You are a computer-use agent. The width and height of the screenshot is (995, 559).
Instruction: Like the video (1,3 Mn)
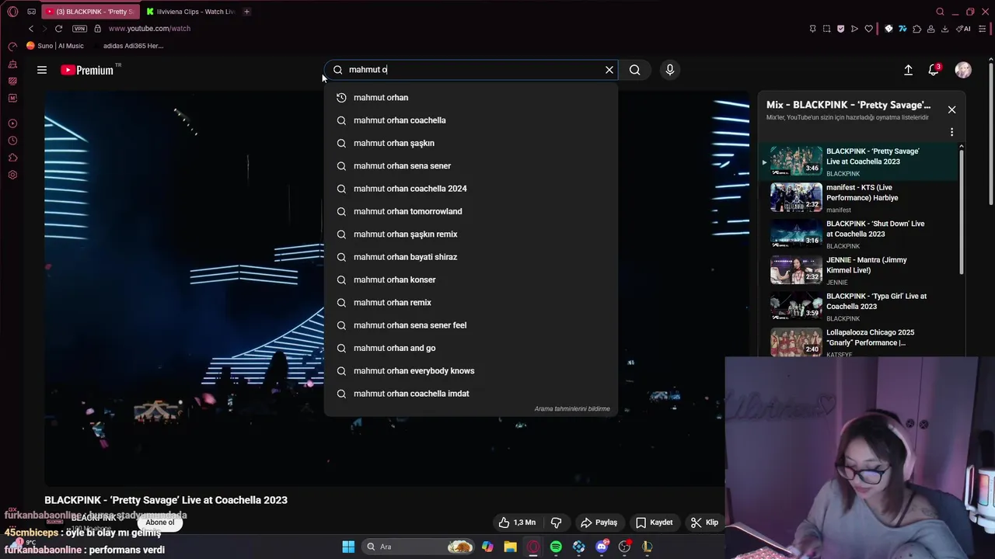click(x=517, y=523)
